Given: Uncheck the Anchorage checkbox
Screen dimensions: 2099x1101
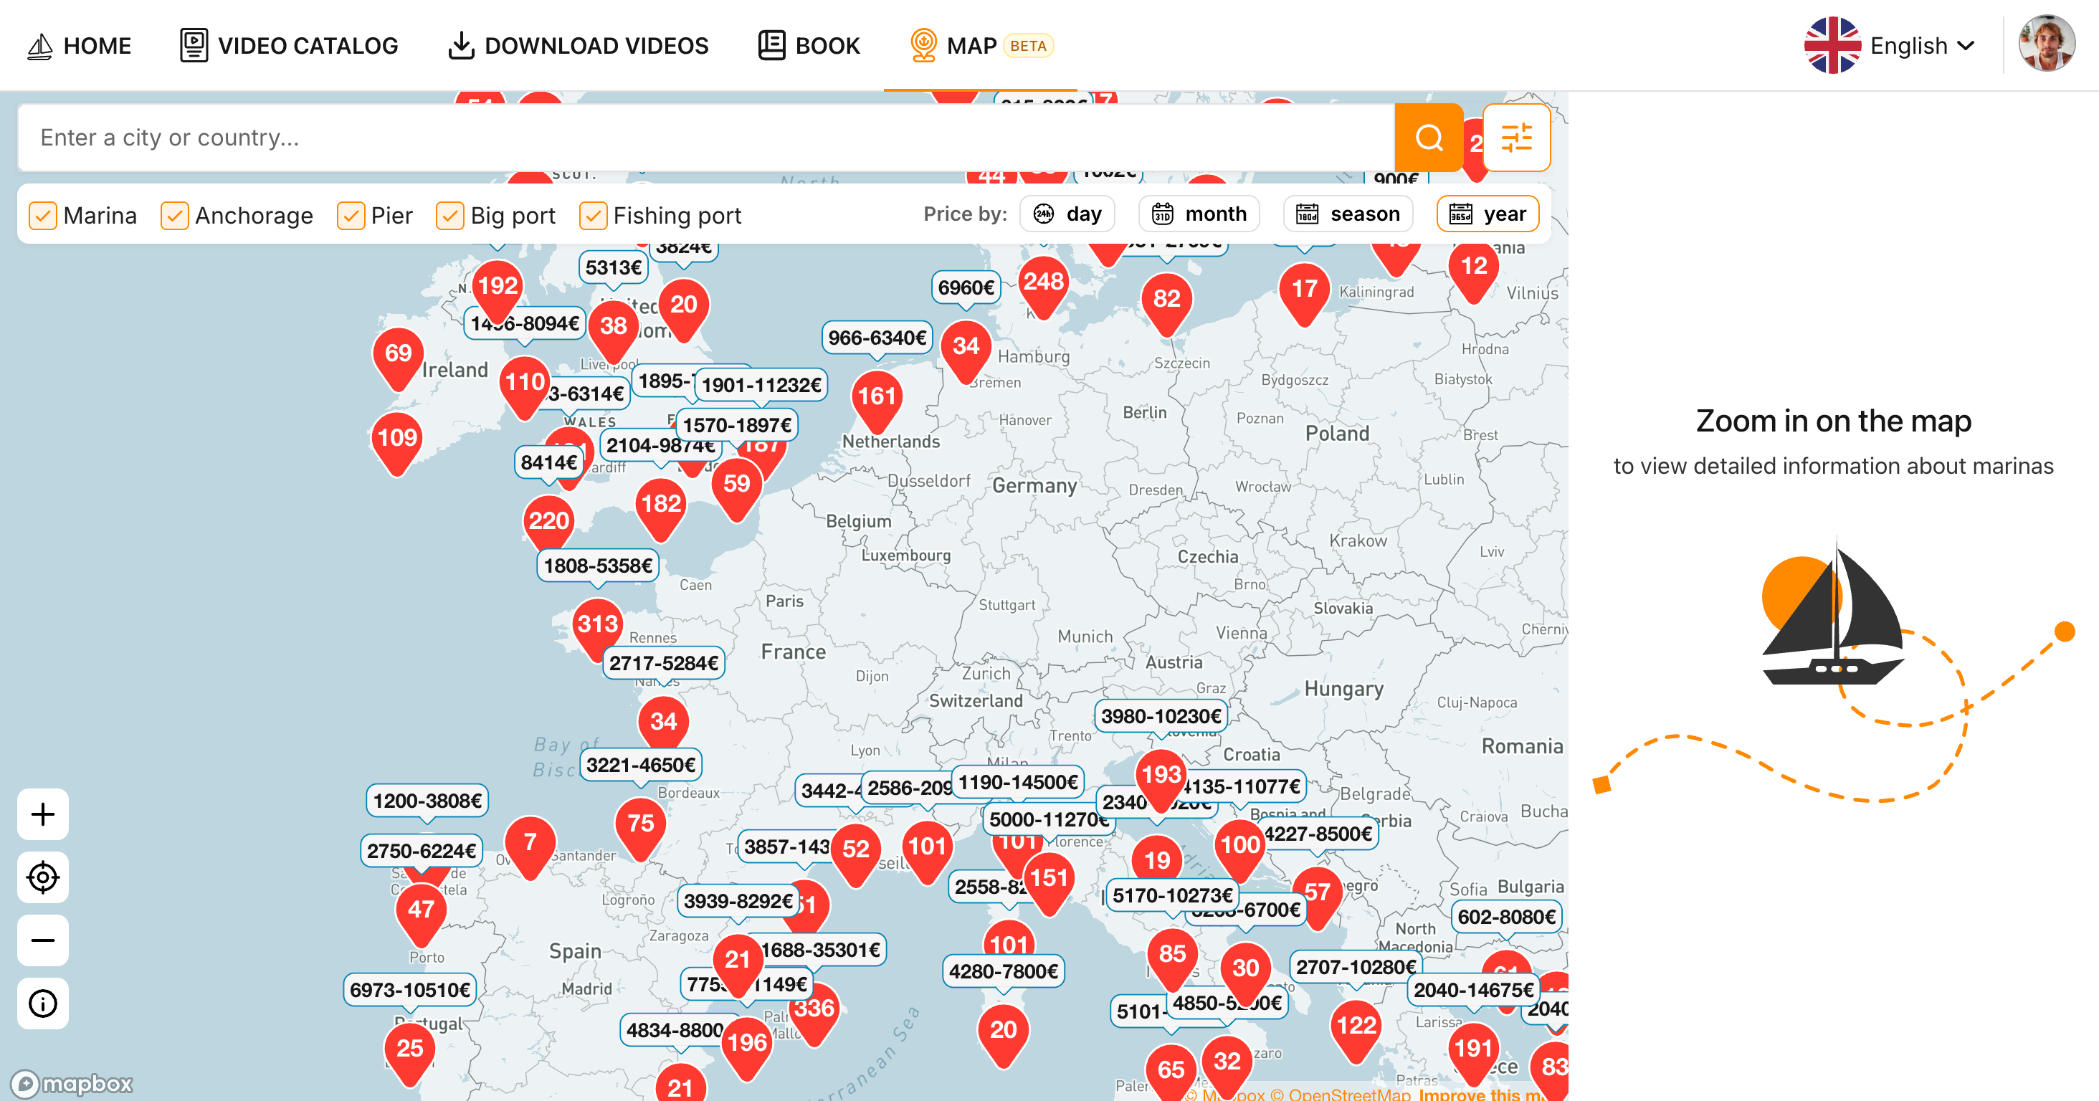Looking at the screenshot, I should pyautogui.click(x=174, y=215).
